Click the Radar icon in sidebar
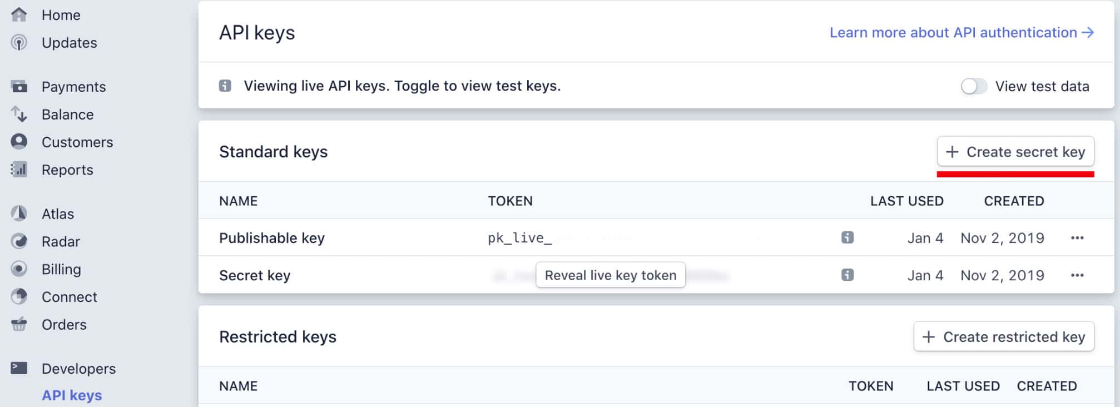The image size is (1120, 407). pos(19,241)
